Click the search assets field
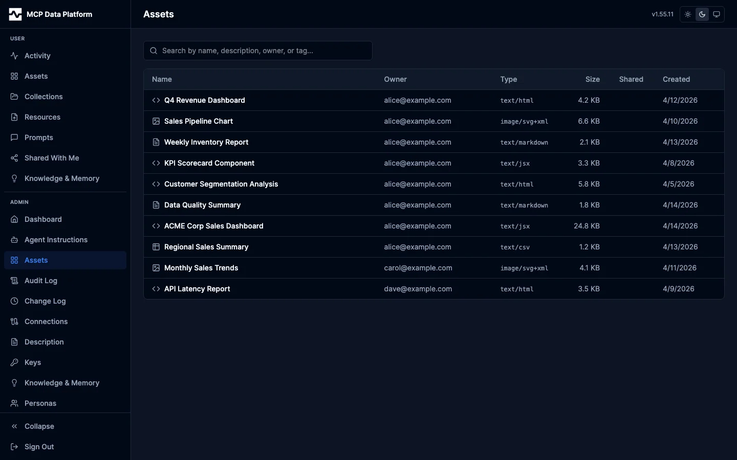Screen dimensions: 737x460 pos(257,51)
